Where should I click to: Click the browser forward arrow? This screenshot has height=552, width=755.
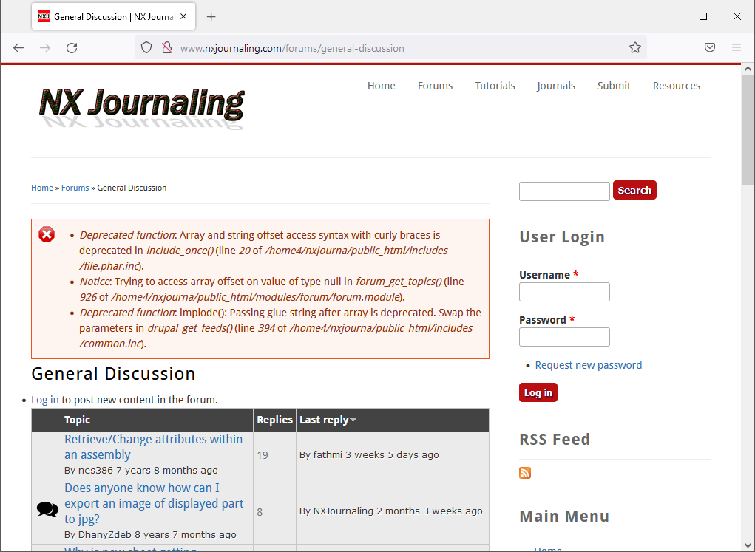(x=45, y=47)
